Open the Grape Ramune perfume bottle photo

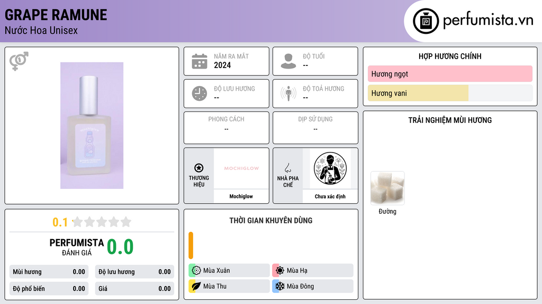click(92, 126)
